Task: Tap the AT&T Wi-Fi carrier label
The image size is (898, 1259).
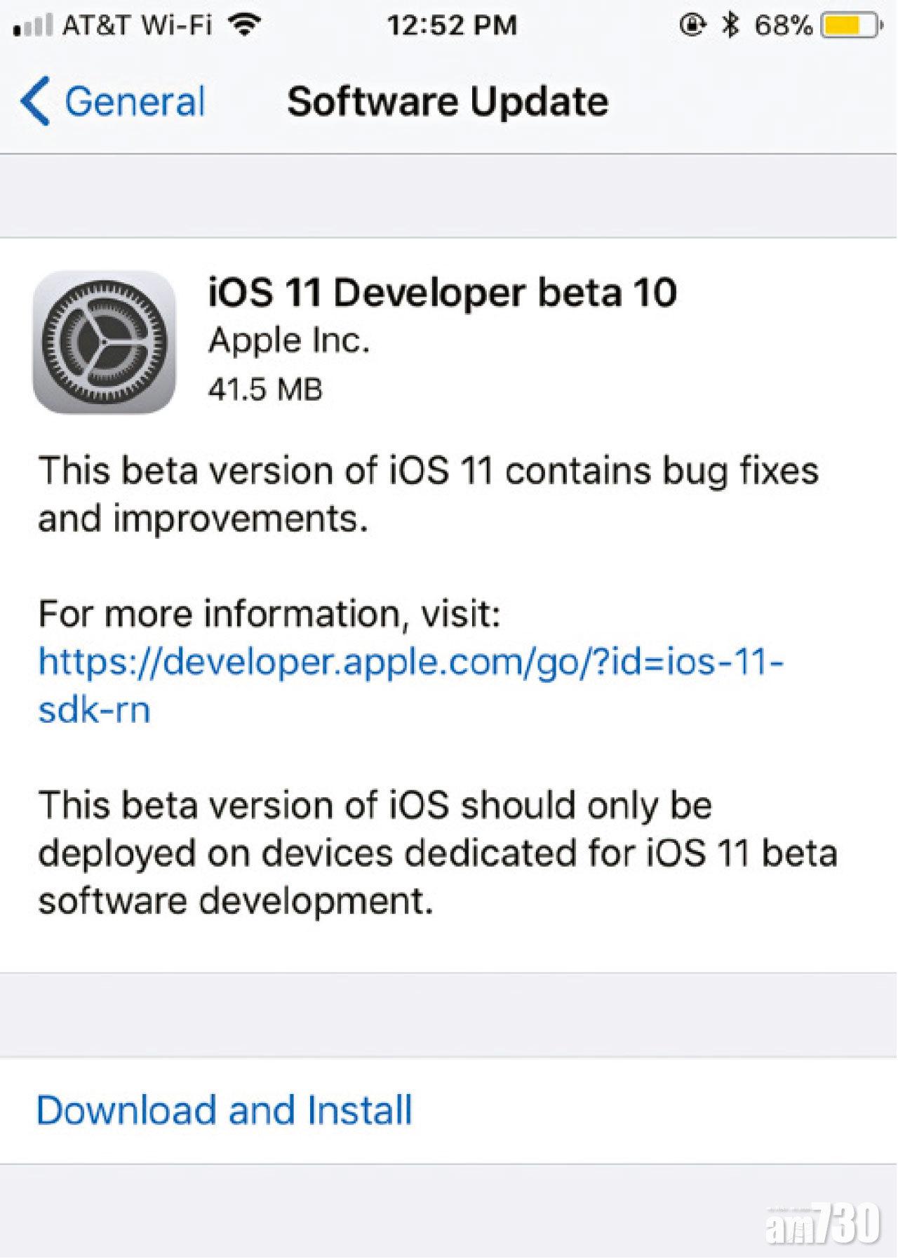Action: click(137, 26)
